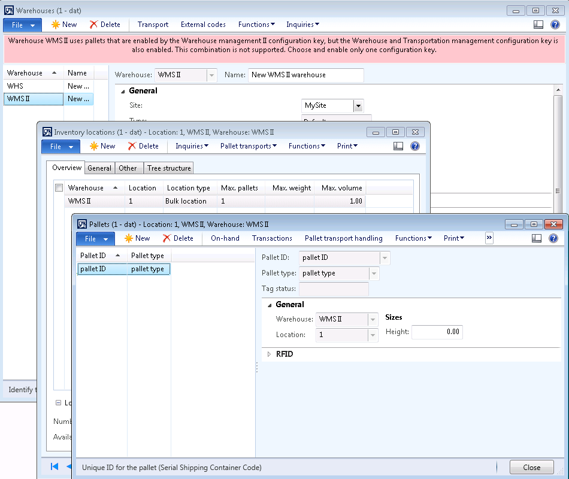Open the Pallet type dropdown
The height and width of the screenshot is (479, 569).
coord(374,274)
